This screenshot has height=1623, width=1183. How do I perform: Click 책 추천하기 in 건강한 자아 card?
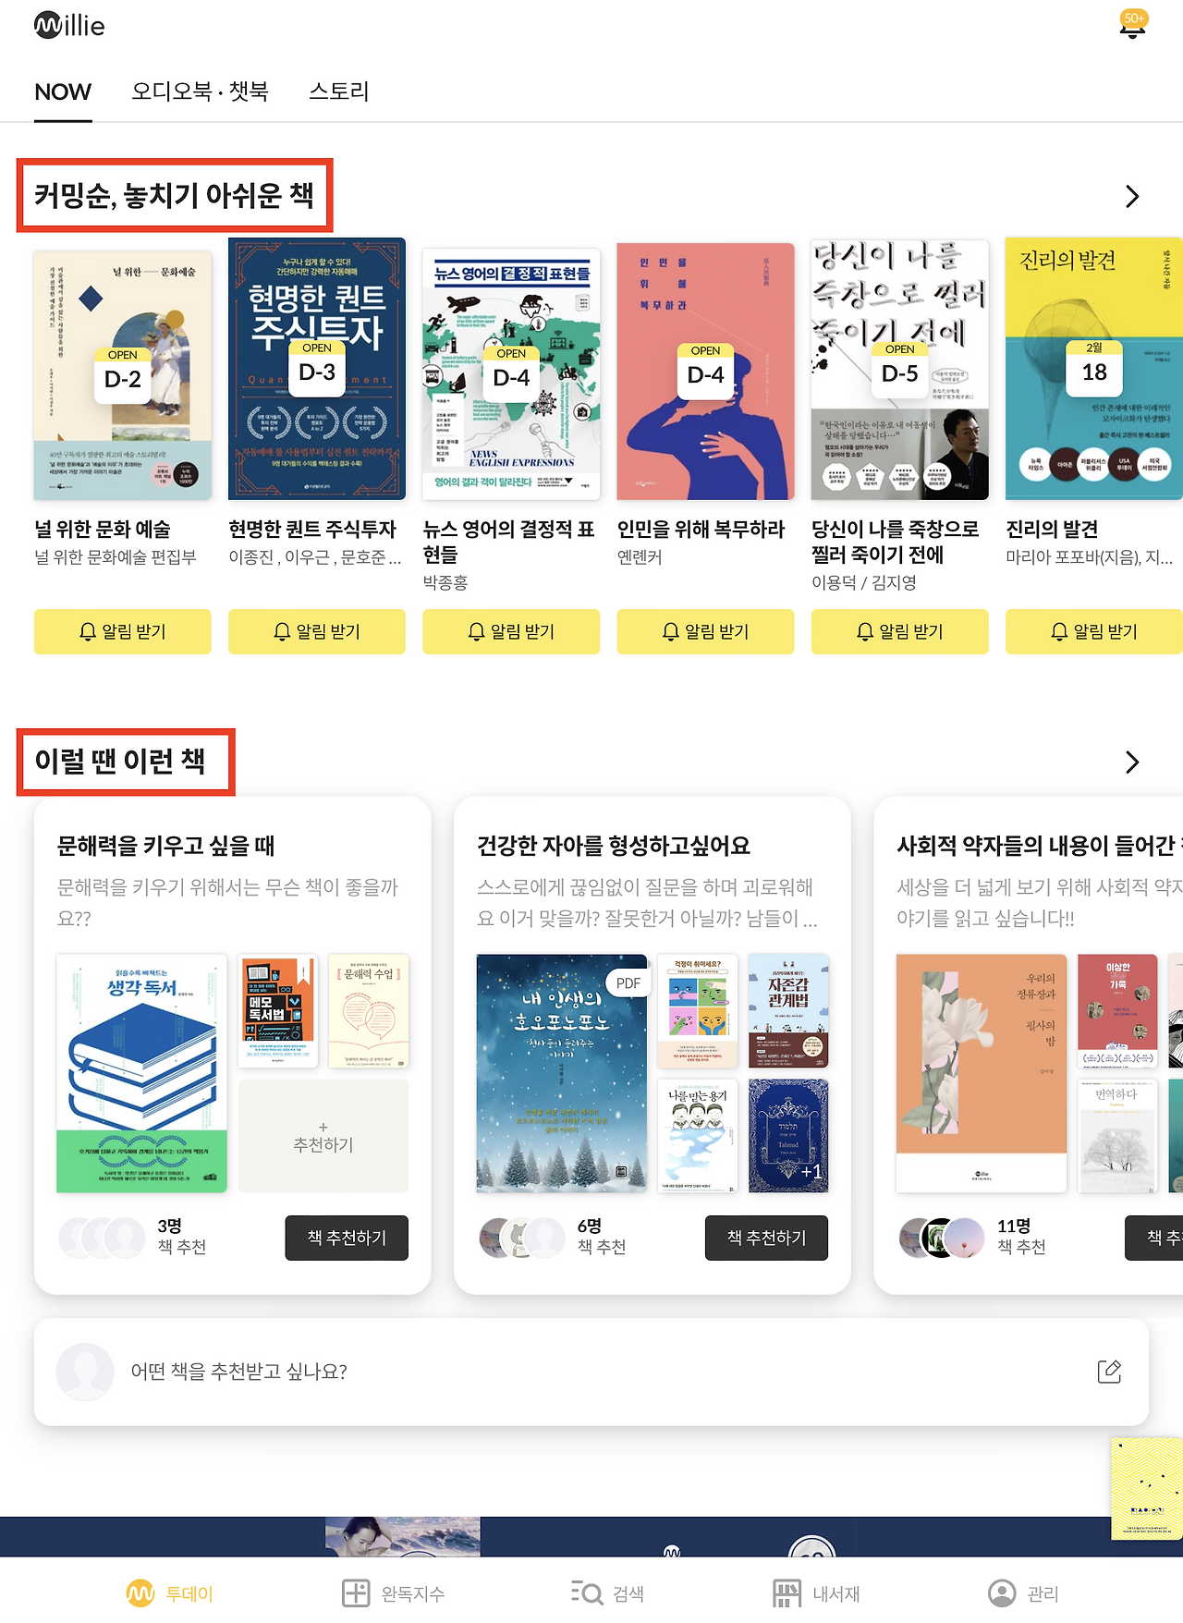766,1238
